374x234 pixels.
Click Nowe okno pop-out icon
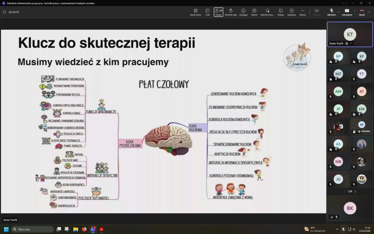tap(195, 12)
